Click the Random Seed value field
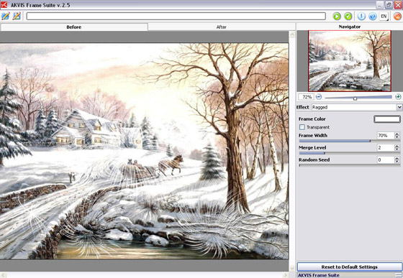The image size is (403, 278). pos(386,159)
